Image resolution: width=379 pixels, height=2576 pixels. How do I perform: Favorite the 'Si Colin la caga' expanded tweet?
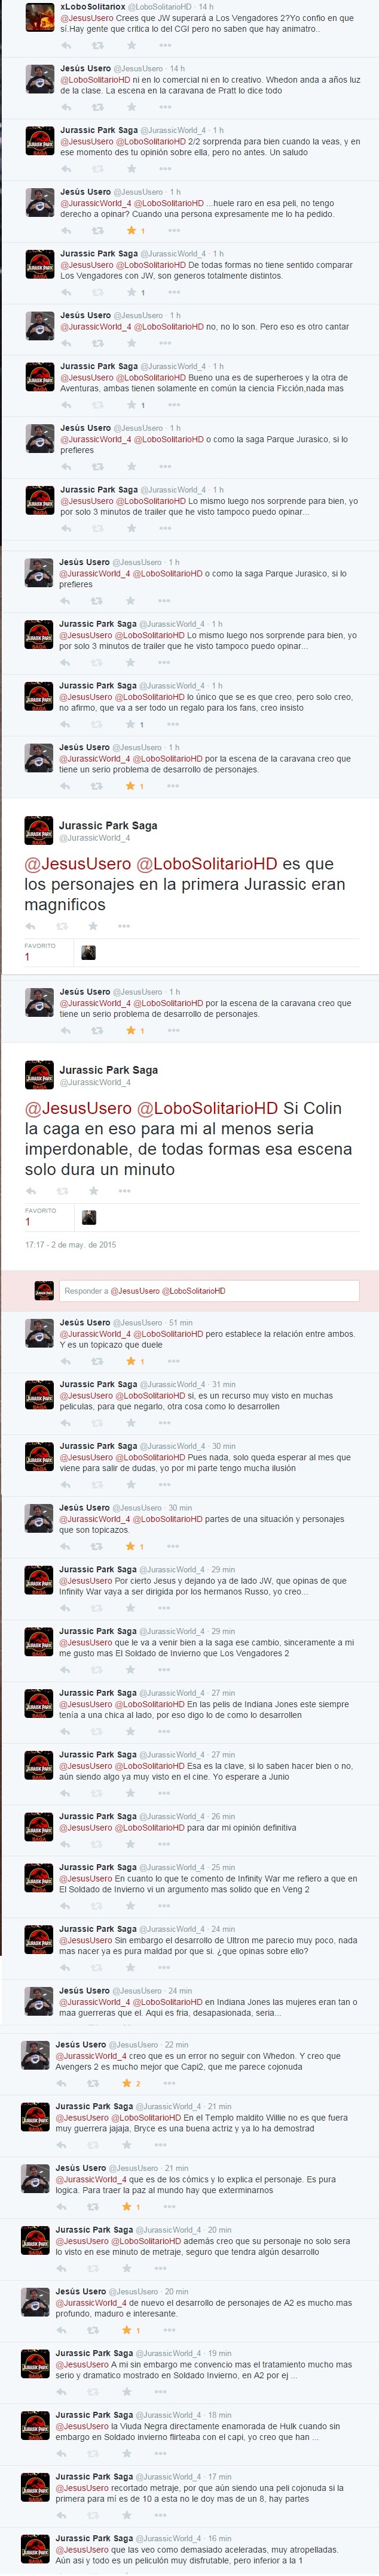click(x=94, y=1191)
